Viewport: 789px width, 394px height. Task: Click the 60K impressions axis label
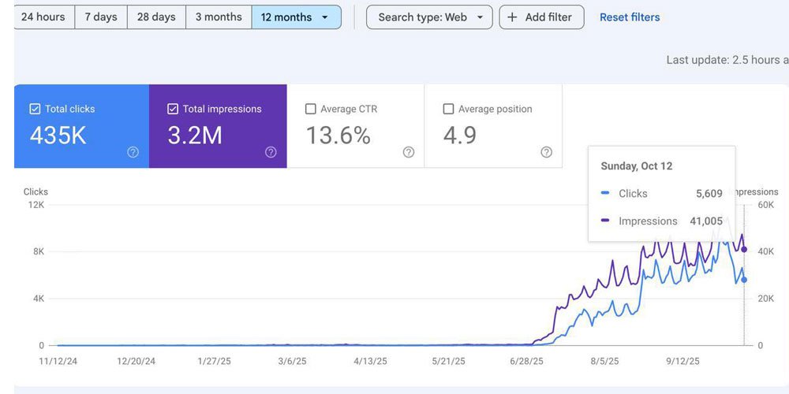pyautogui.click(x=765, y=205)
